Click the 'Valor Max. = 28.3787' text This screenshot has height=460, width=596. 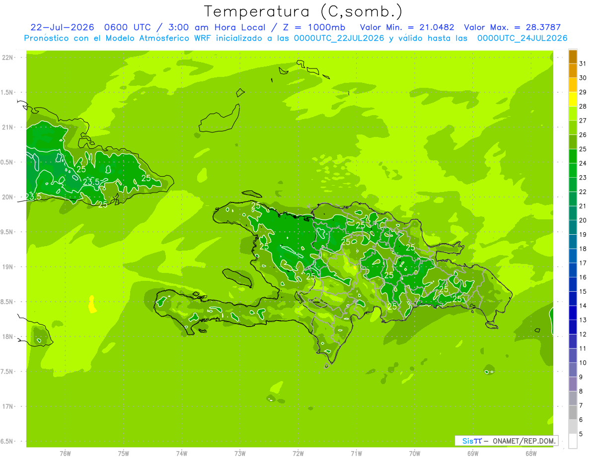pos(512,27)
